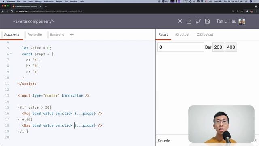Viewport: 259px width, 146px height.
Task: Click the webcam video overlay thumbnail
Action: [x=221, y=124]
